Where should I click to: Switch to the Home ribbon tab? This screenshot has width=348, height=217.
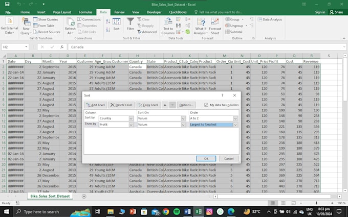(x=25, y=12)
